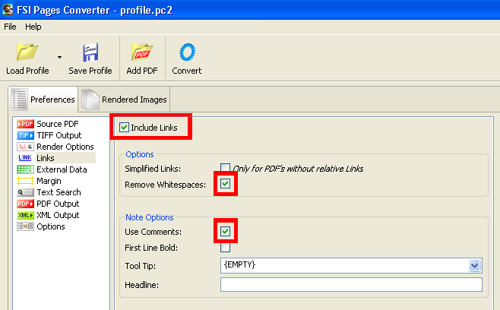
Task: Open the Text Search preferences label
Action: [x=59, y=192]
